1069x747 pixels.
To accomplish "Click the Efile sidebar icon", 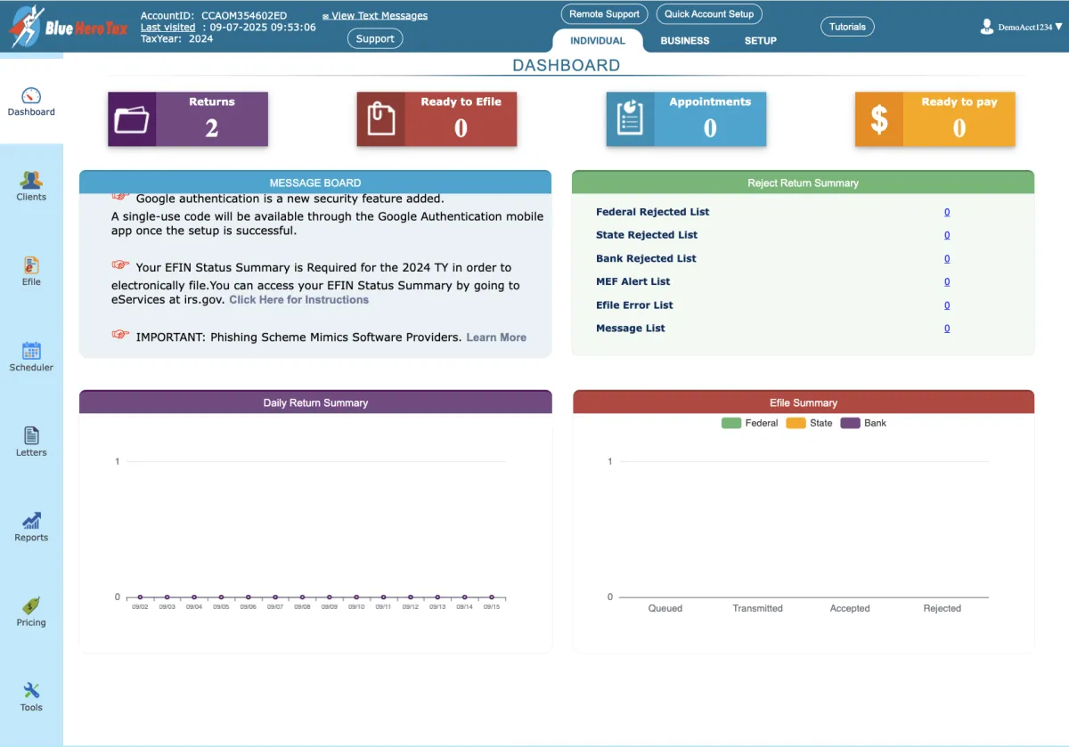I will pyautogui.click(x=31, y=265).
